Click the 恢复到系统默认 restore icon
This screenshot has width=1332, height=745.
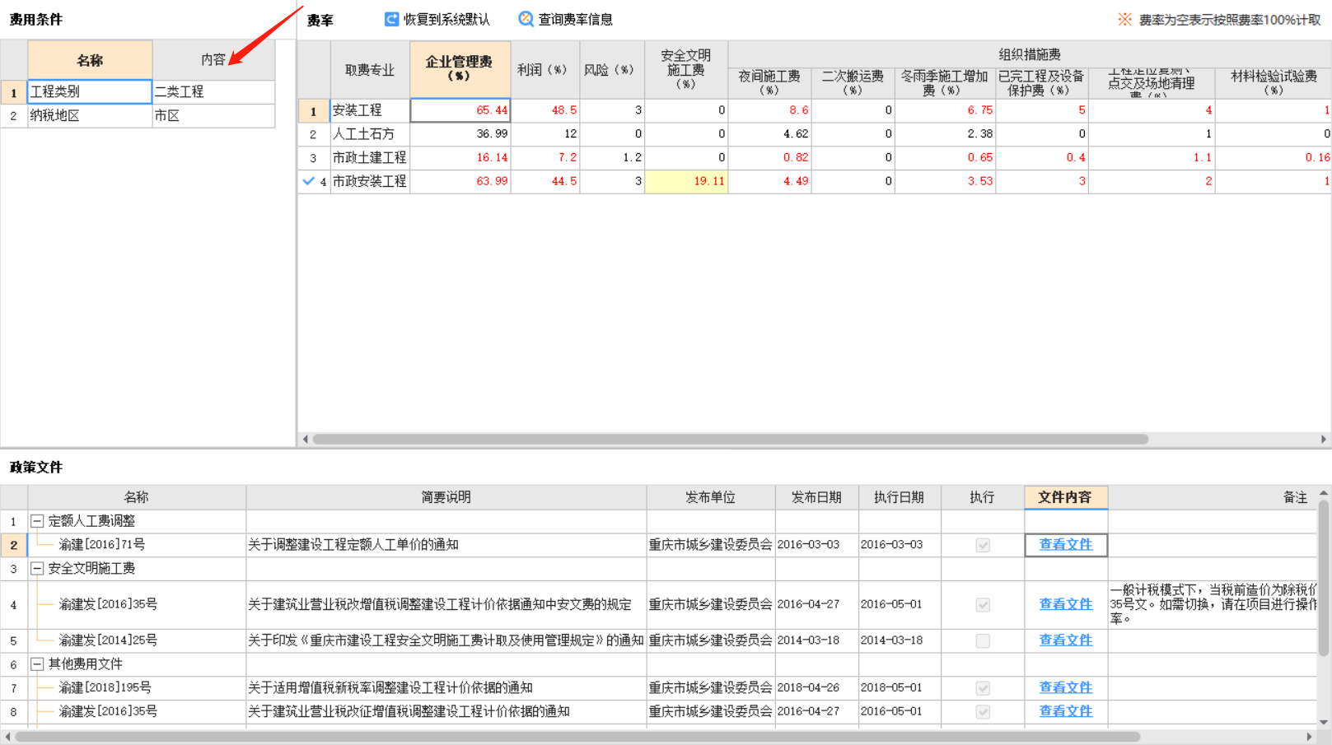(x=392, y=19)
